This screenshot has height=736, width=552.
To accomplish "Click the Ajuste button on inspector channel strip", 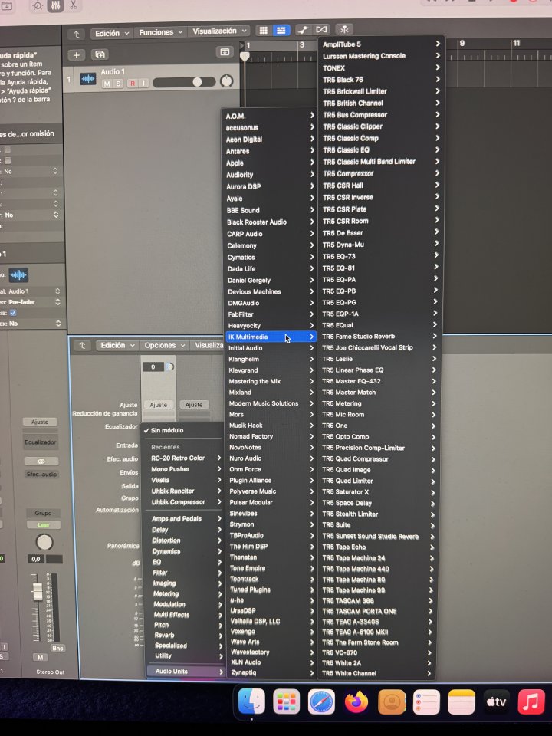I will point(40,422).
